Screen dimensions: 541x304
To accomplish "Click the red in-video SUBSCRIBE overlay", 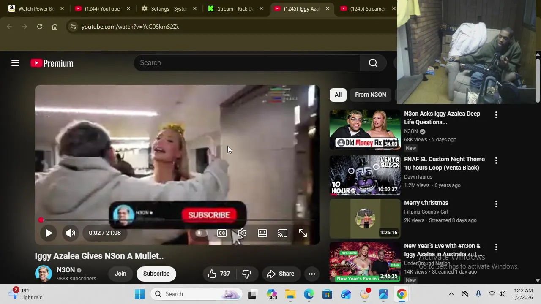I will click(x=209, y=215).
